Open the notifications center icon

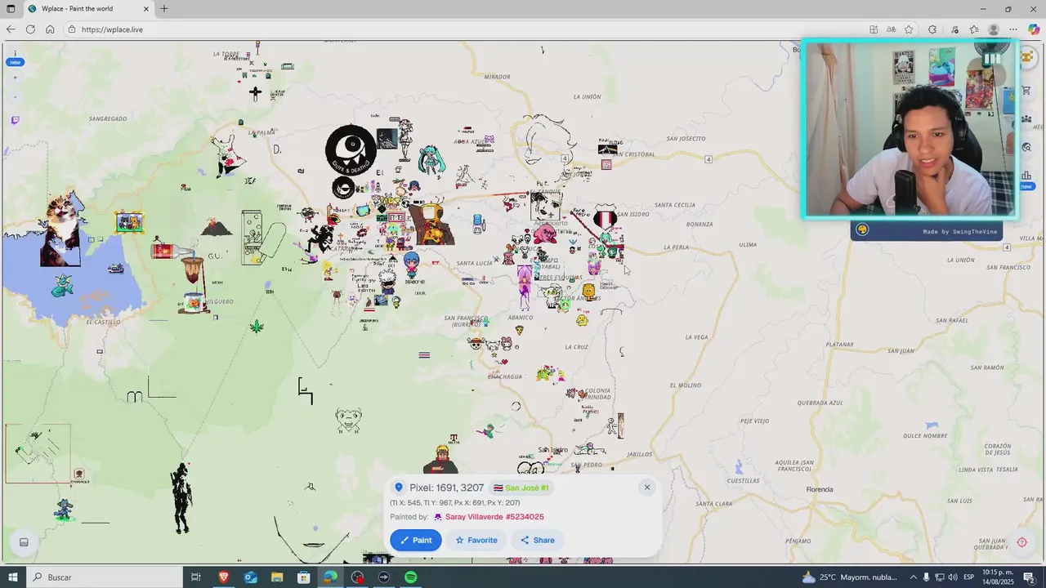[1029, 577]
